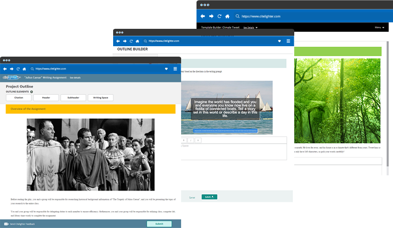Add a Citation outline element

click(x=18, y=98)
